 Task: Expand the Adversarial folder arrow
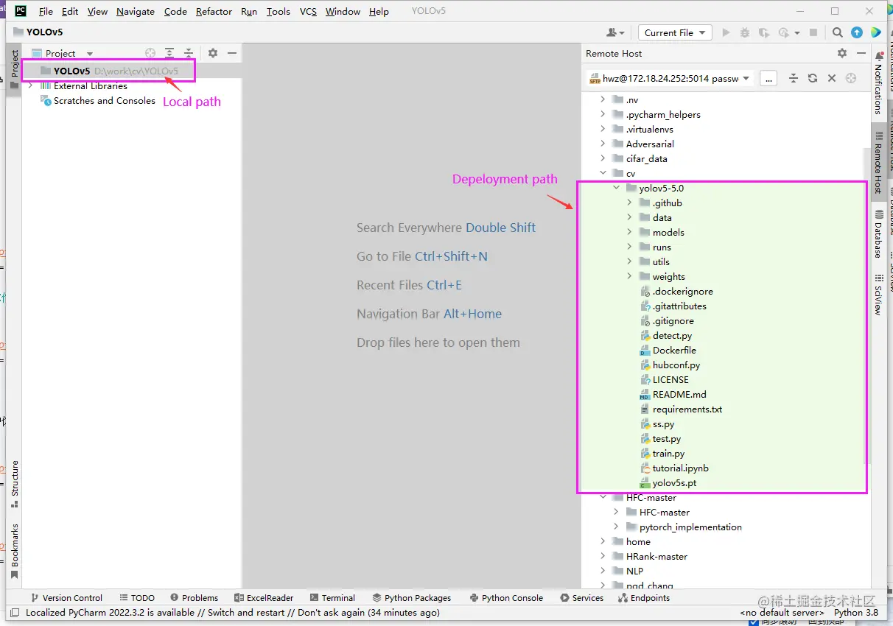coord(603,144)
